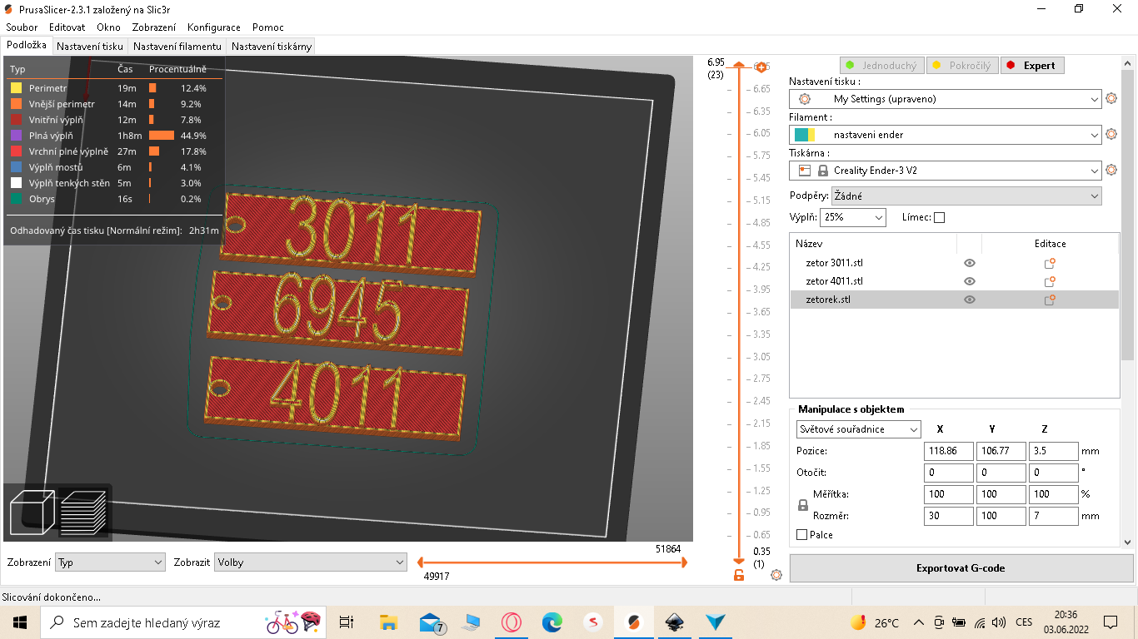Switch to the 3D editor view cube icon
Viewport: 1138px width, 639px height.
coord(32,512)
